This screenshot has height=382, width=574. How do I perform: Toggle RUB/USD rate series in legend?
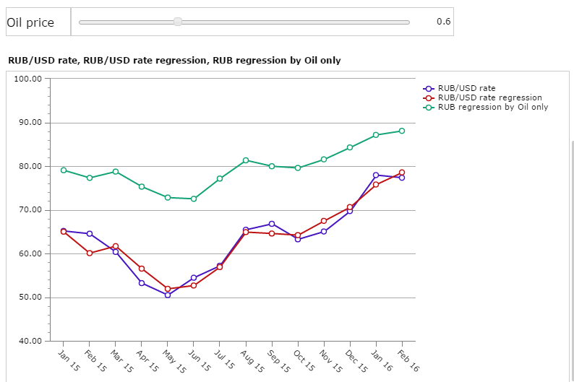(466, 88)
